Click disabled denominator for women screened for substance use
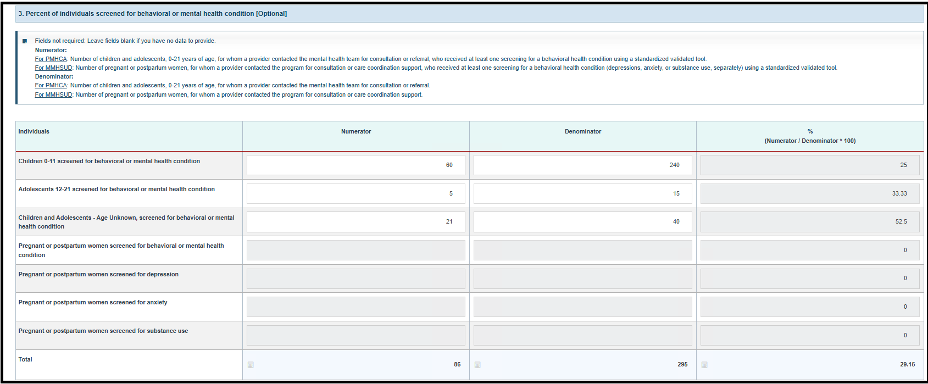The width and height of the screenshot is (928, 384). coord(583,335)
